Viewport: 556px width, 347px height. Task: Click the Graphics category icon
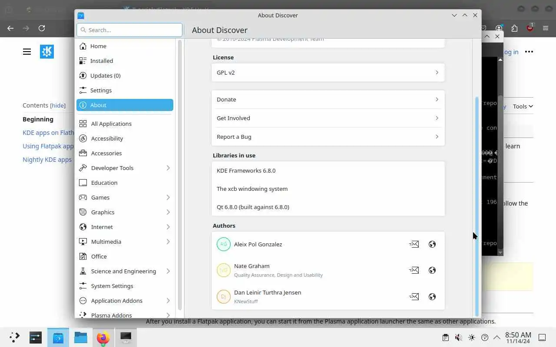83,212
